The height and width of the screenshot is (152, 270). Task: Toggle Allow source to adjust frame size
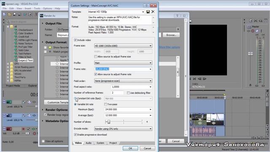point(96,57)
